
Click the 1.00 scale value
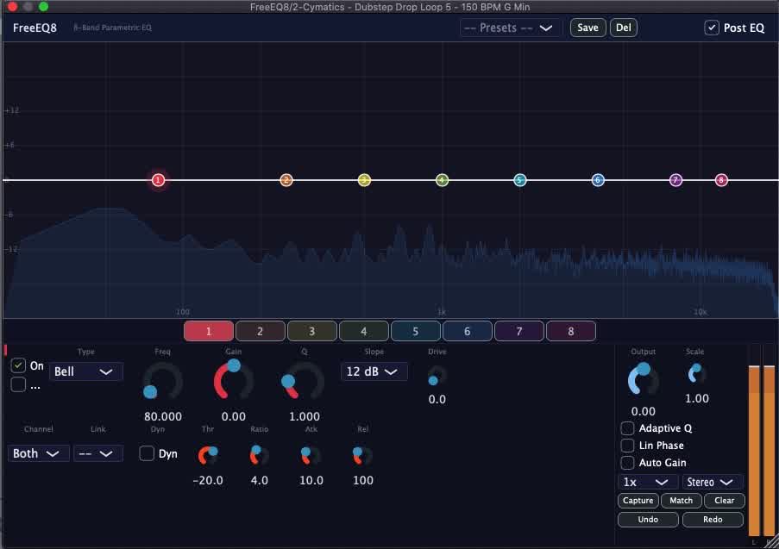tap(696, 398)
